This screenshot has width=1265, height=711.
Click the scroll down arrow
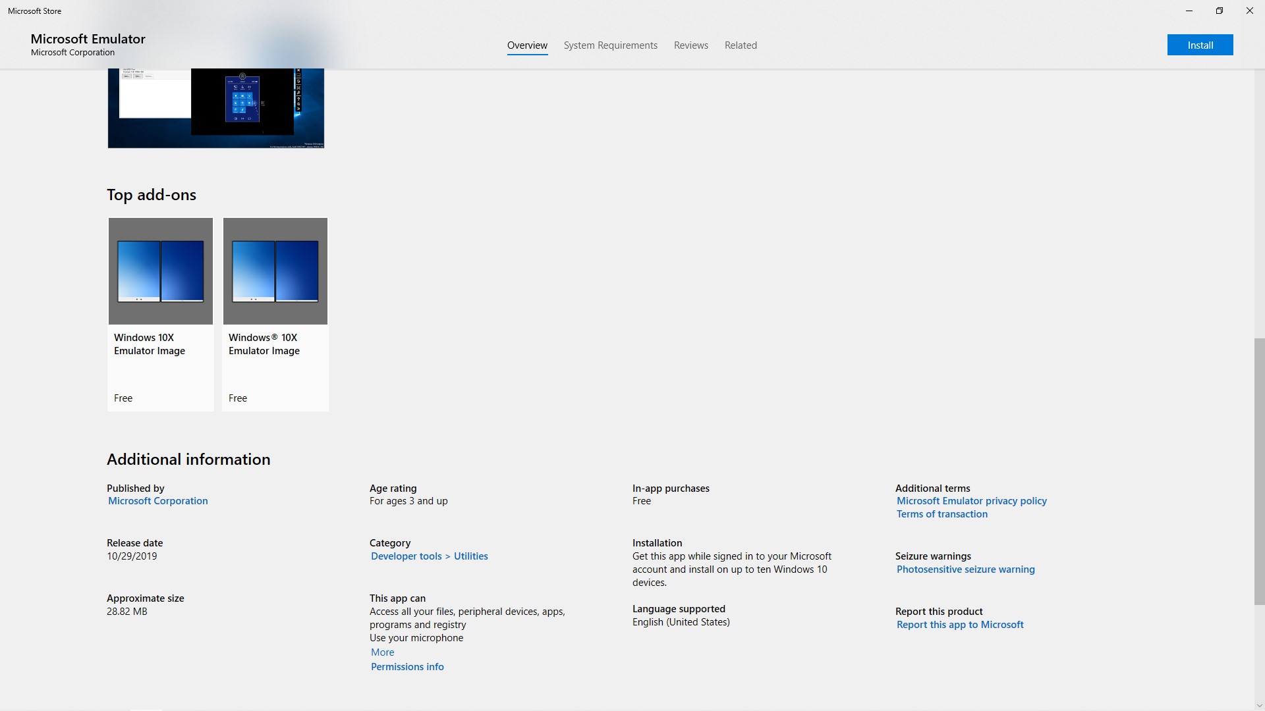click(1259, 706)
